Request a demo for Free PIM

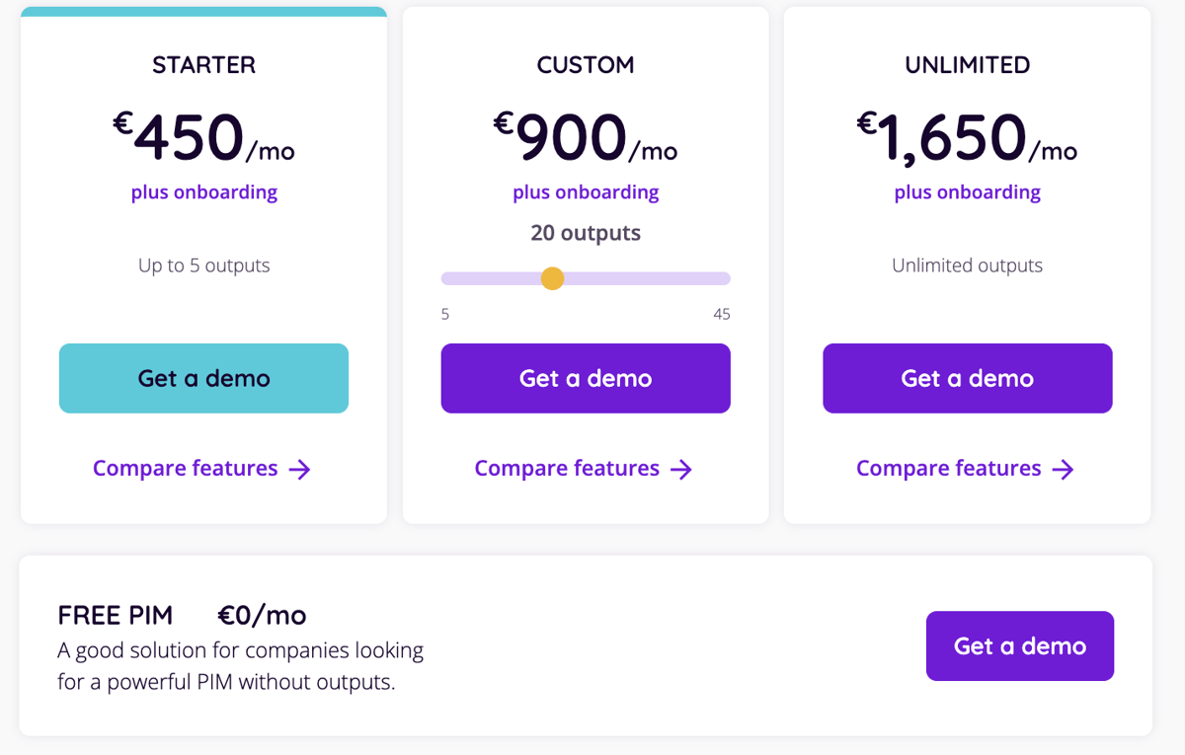(1019, 645)
